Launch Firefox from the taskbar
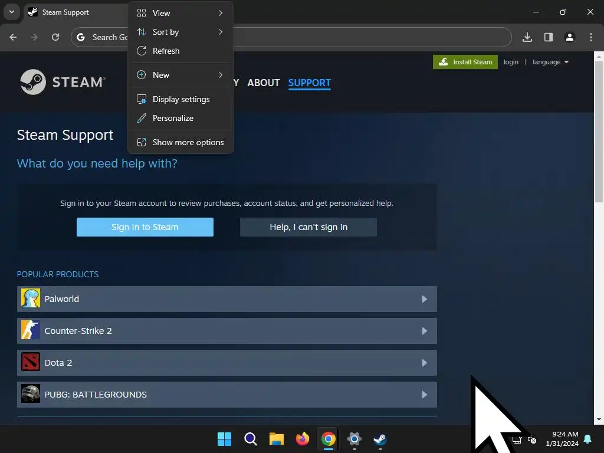 click(x=303, y=439)
